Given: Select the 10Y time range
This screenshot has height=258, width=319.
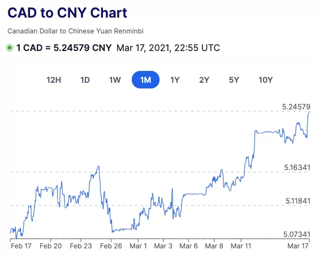Looking at the screenshot, I should (x=265, y=80).
